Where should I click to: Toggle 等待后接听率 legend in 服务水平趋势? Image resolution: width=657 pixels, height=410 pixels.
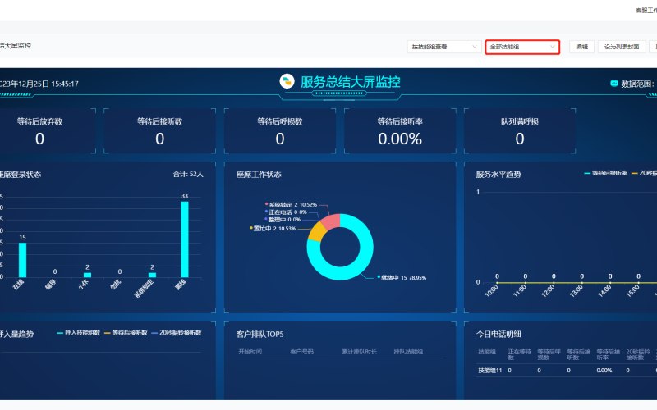pyautogui.click(x=606, y=173)
